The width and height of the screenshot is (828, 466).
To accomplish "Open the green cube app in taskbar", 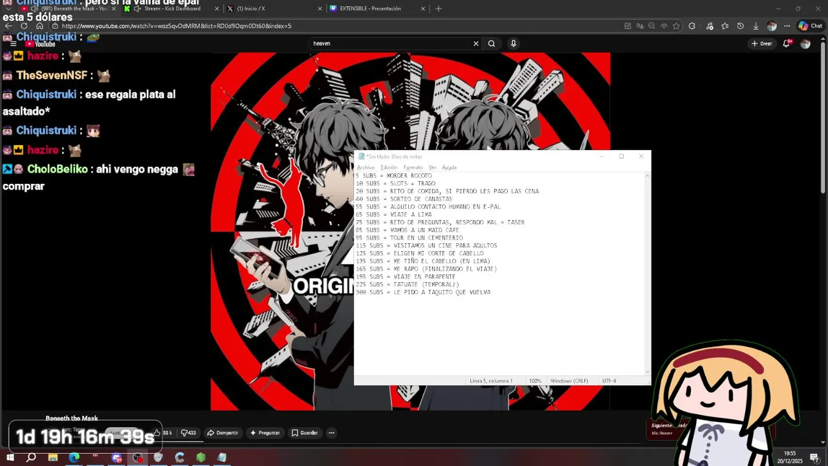I will point(201,458).
